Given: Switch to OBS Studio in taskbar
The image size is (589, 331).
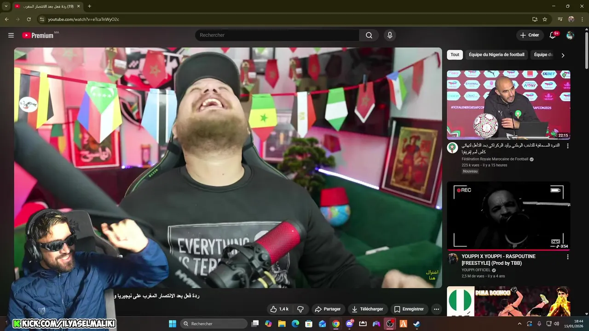Looking at the screenshot, I should [x=390, y=324].
